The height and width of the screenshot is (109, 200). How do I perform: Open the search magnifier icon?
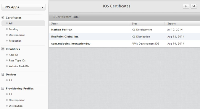pos(194,6)
